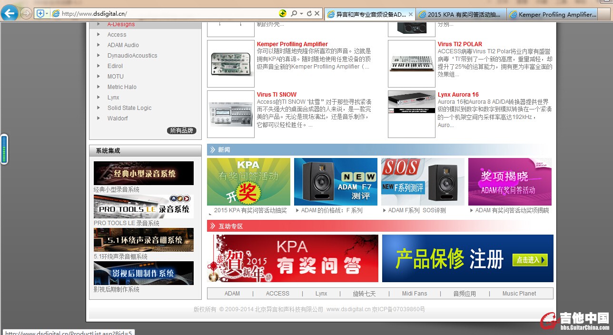Click the ADAM F7 测评 news thumbnail

(x=336, y=182)
